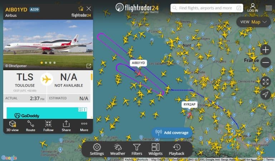Expand the VIEW Map dropdown
275x161 pixels.
click(254, 22)
